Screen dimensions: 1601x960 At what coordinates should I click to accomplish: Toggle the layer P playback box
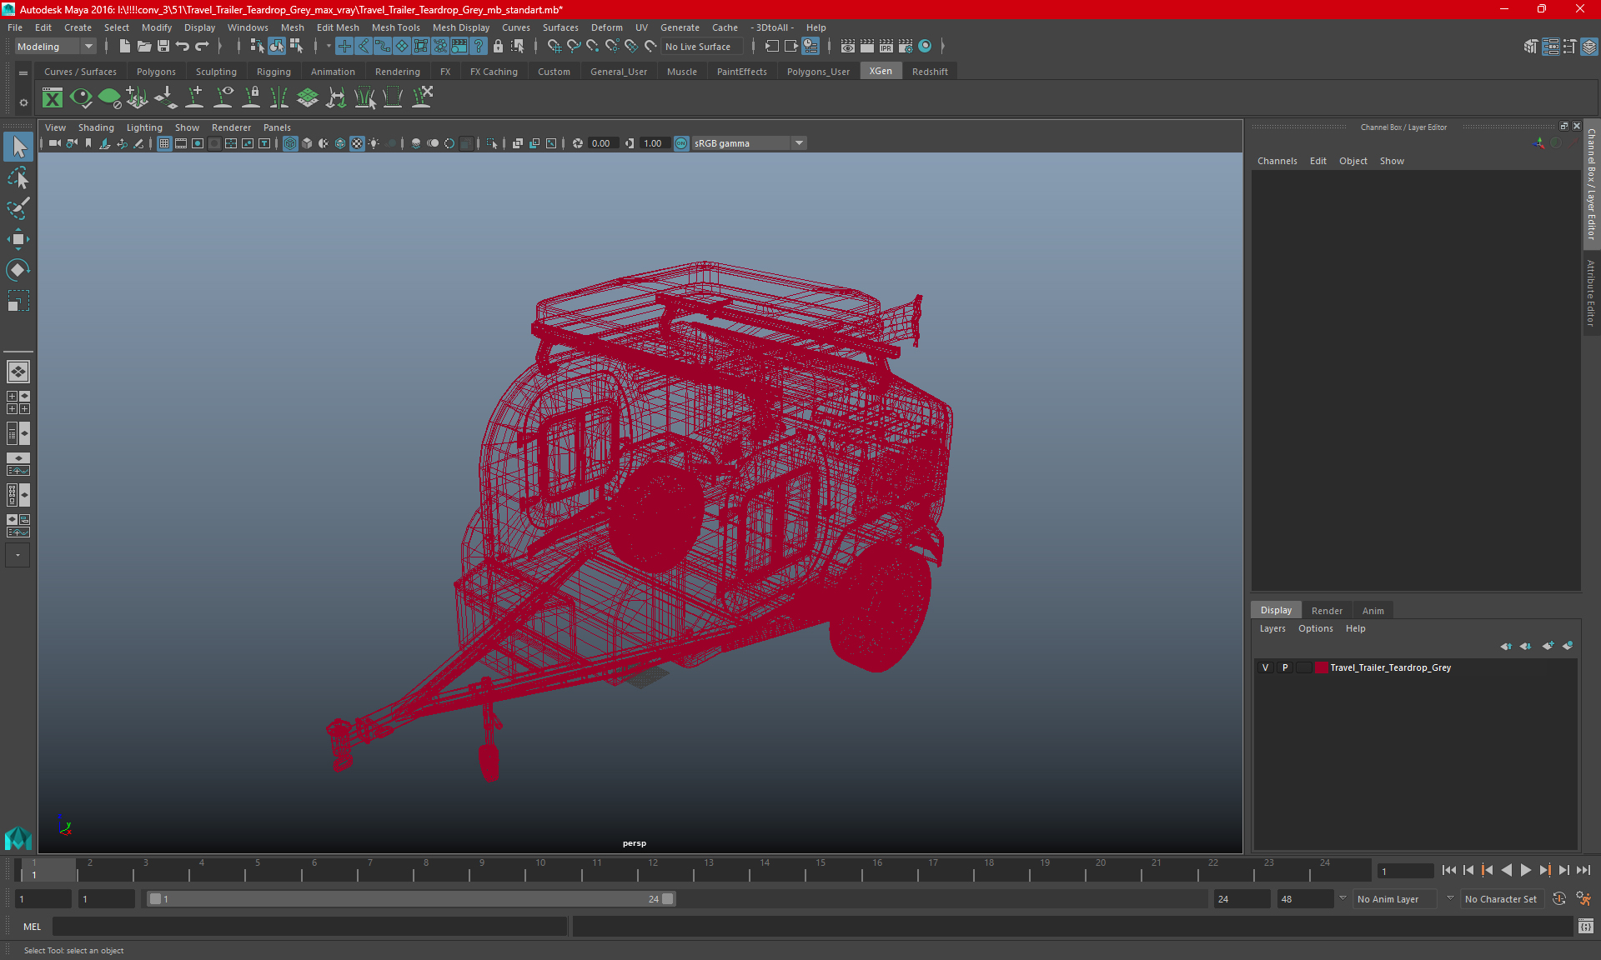(x=1285, y=667)
